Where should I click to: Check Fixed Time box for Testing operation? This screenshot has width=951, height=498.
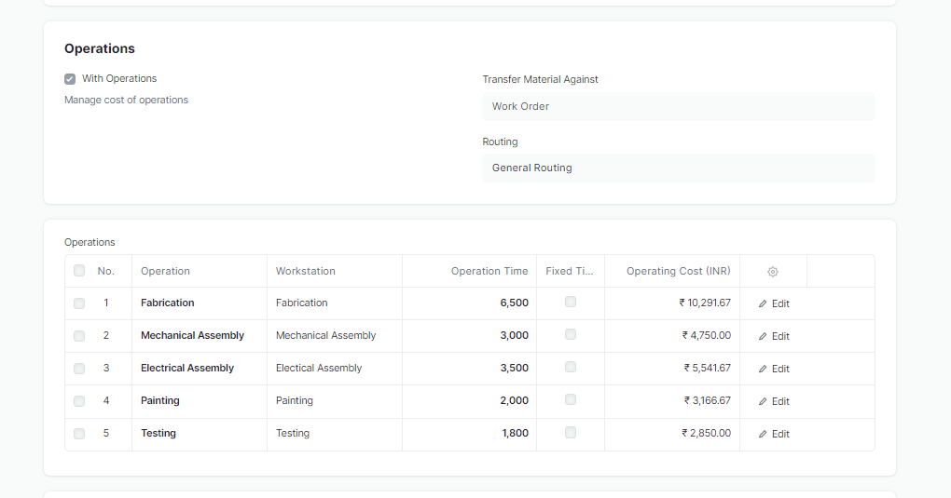[571, 432]
